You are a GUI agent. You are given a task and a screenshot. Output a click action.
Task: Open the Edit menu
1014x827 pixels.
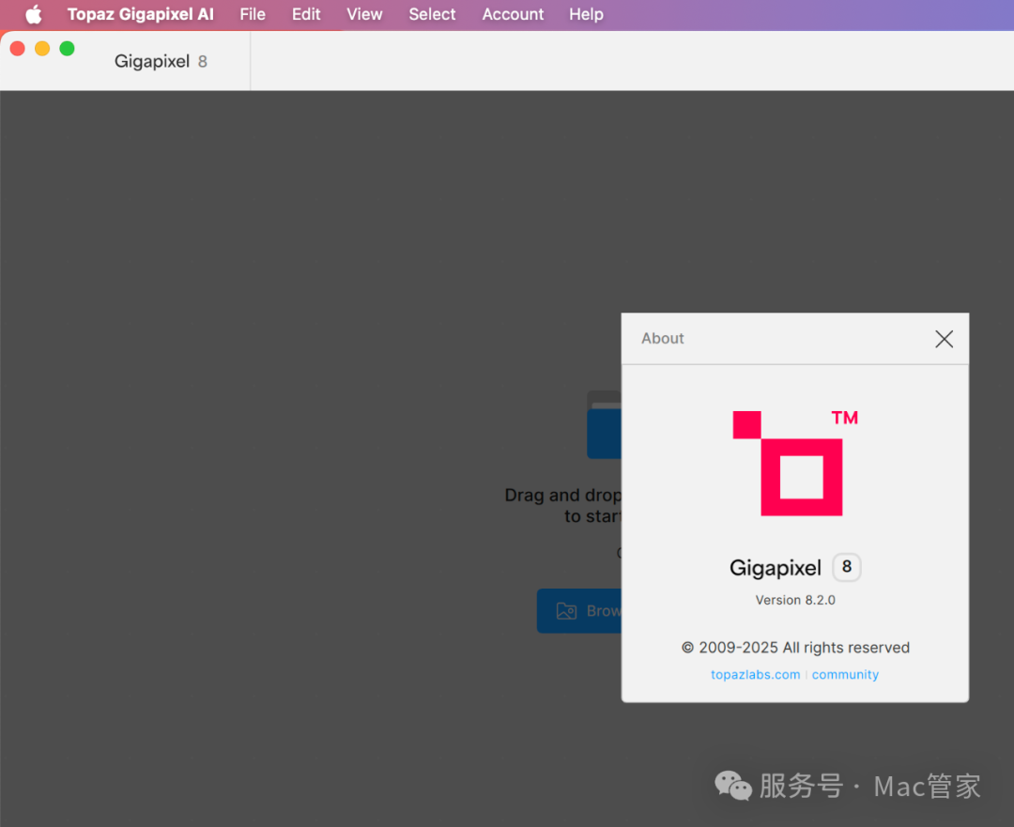[306, 15]
